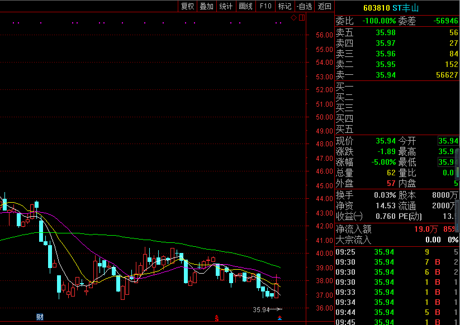
Task: Click the red rectangle panel icon
Action: pos(302,18)
